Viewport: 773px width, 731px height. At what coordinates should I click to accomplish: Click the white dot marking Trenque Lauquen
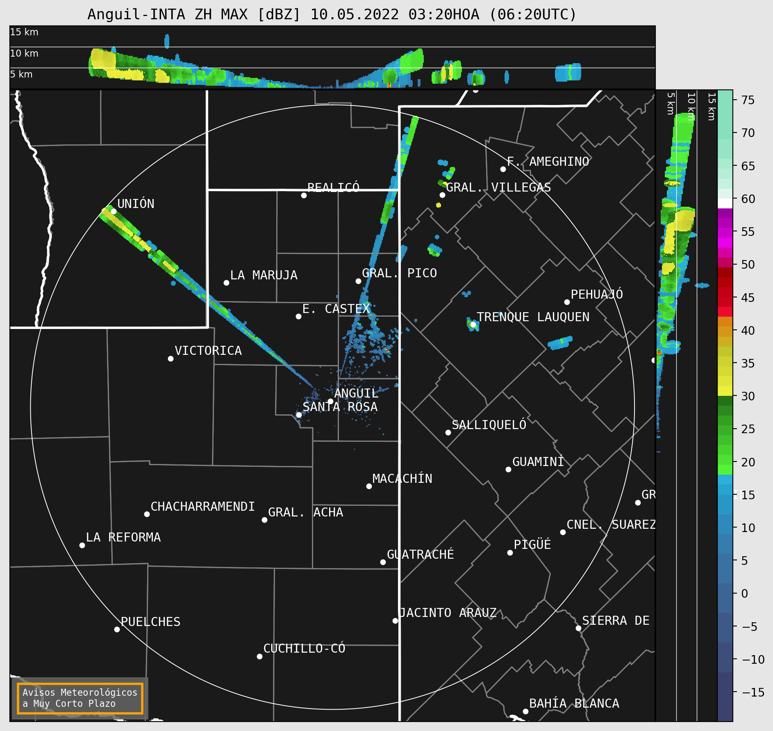(x=473, y=324)
